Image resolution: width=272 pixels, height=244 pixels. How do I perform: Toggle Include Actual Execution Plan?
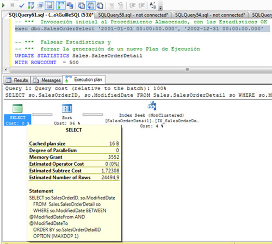(61, 5)
